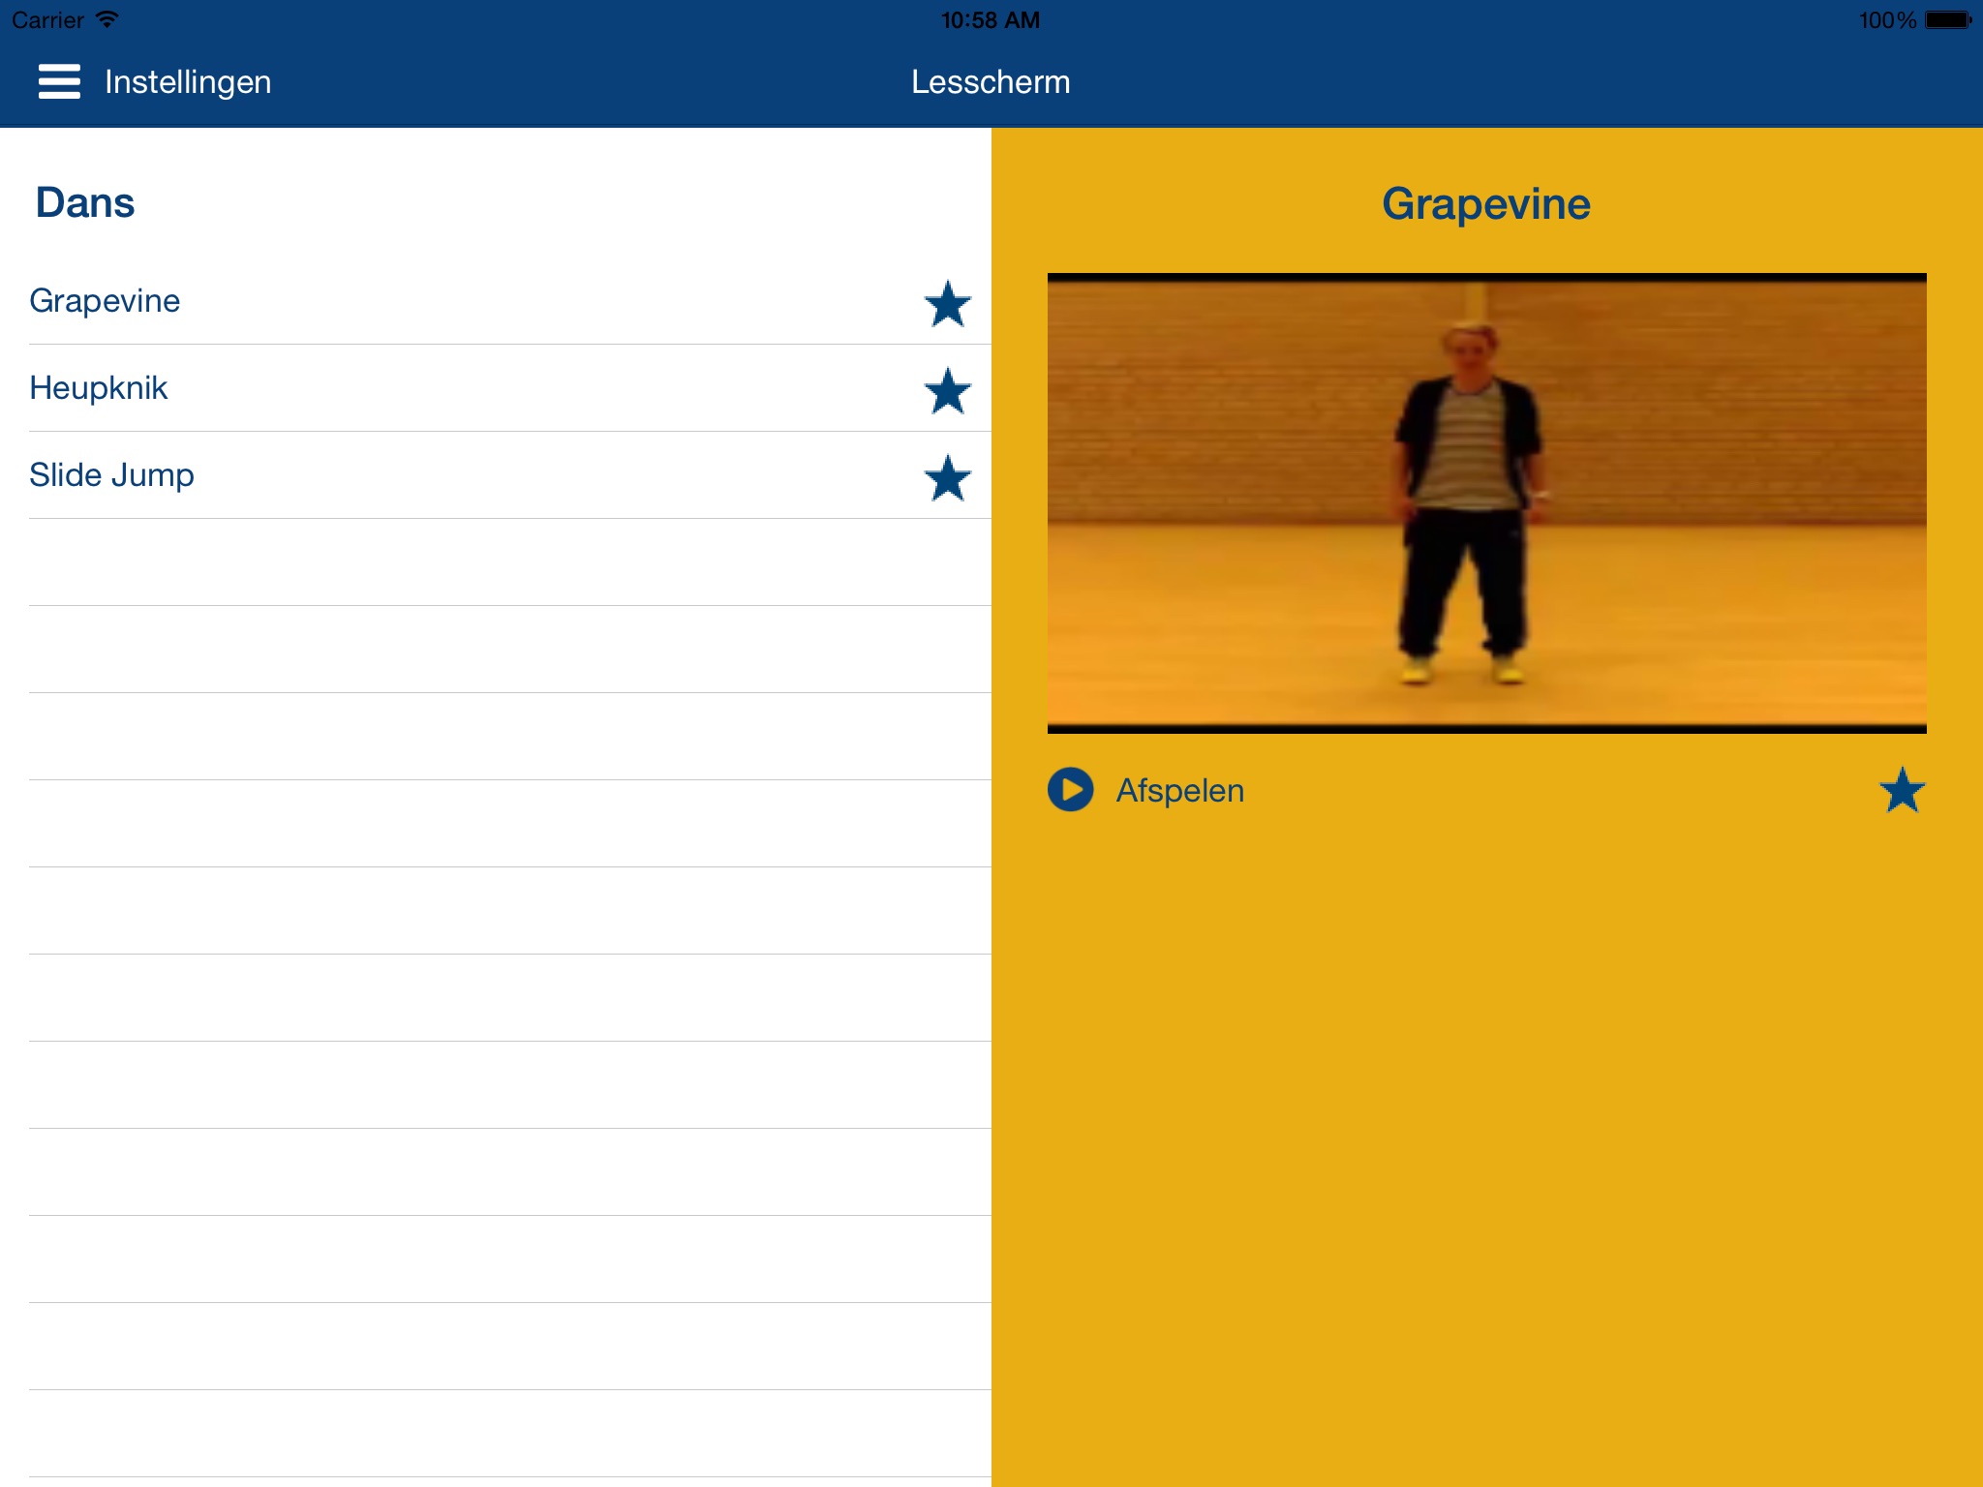Image resolution: width=1983 pixels, height=1487 pixels.
Task: Click the Lesscherm title in header
Action: click(991, 82)
